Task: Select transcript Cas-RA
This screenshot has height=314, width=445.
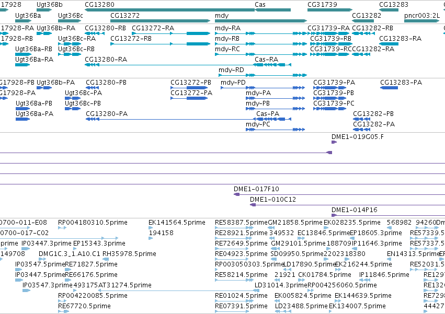Action: pos(267,60)
